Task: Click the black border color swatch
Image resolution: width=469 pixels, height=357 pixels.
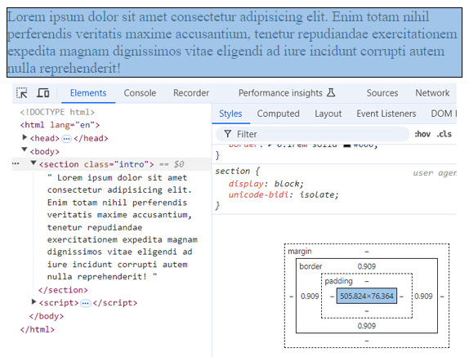Action: pos(347,145)
